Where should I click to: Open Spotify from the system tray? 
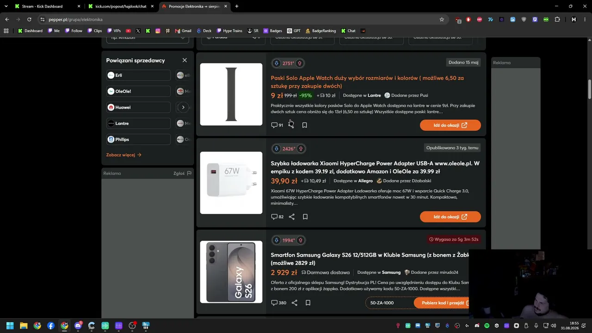coord(487,326)
